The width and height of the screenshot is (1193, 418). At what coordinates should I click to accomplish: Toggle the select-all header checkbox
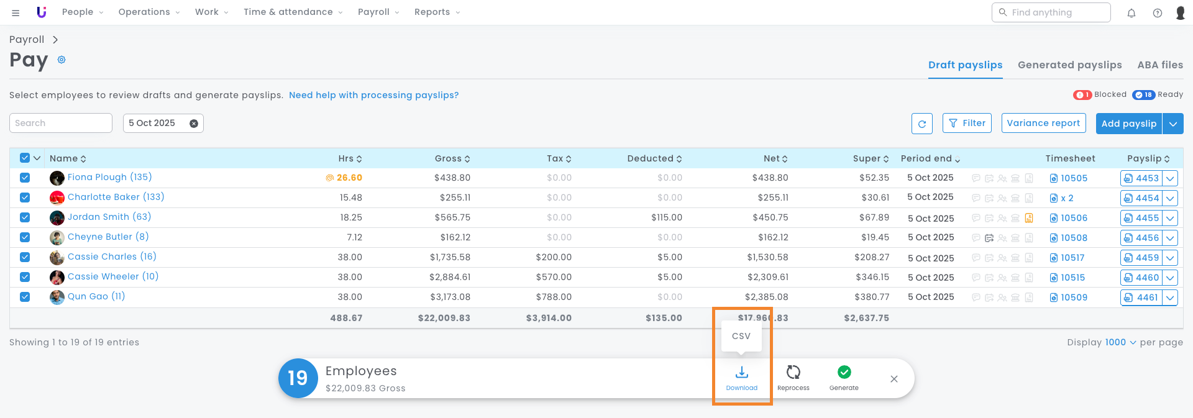(x=25, y=158)
